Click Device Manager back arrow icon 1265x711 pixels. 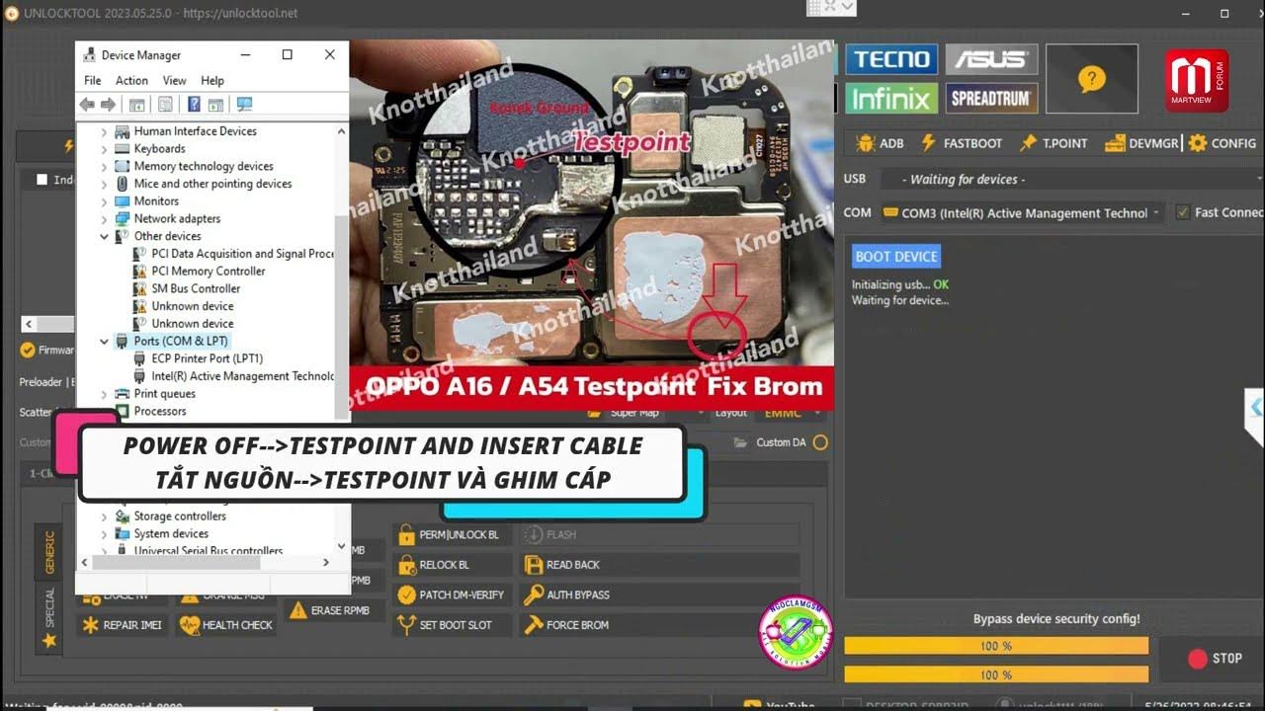(x=87, y=105)
